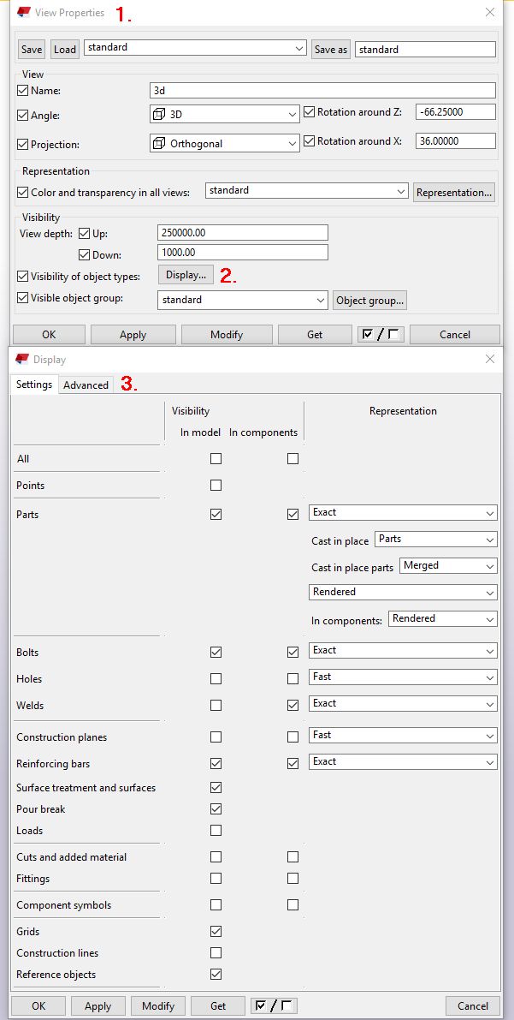Enable Points visibility in model
The height and width of the screenshot is (1020, 514).
[x=216, y=486]
